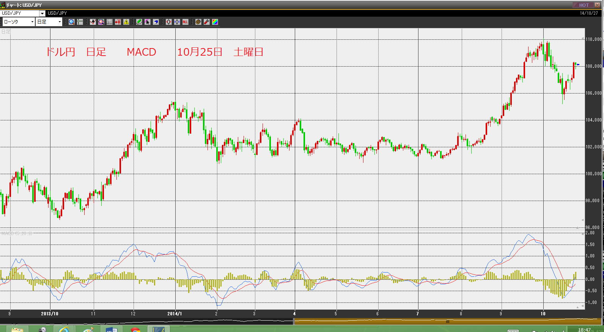Click the red MACD annotation text

(142, 52)
